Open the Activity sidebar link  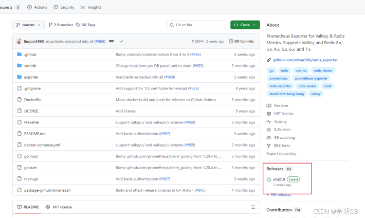pyautogui.click(x=277, y=121)
